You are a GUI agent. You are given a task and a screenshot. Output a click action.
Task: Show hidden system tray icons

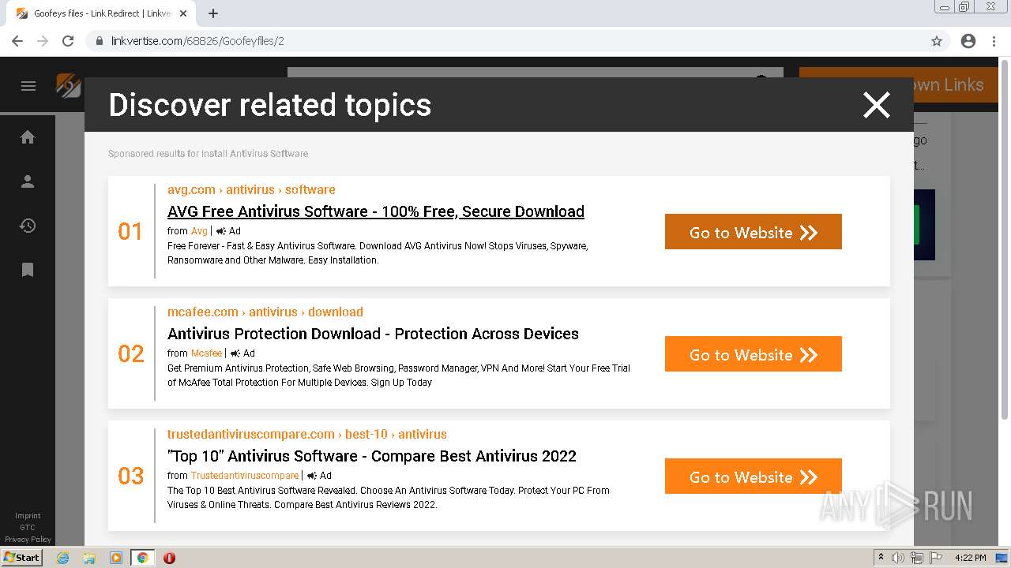(881, 558)
